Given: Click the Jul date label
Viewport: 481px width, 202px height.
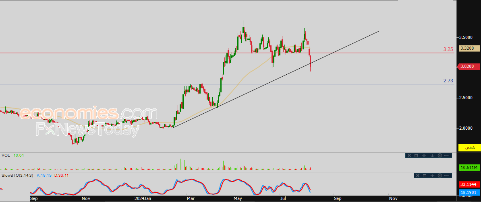Looking at the screenshot, I should [283, 199].
